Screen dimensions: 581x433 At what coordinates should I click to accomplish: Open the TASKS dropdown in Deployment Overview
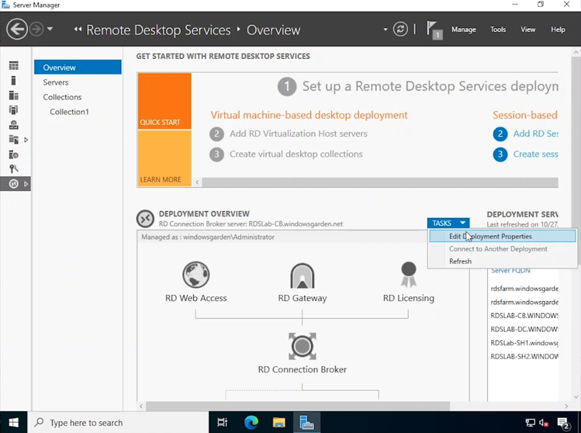click(x=448, y=223)
